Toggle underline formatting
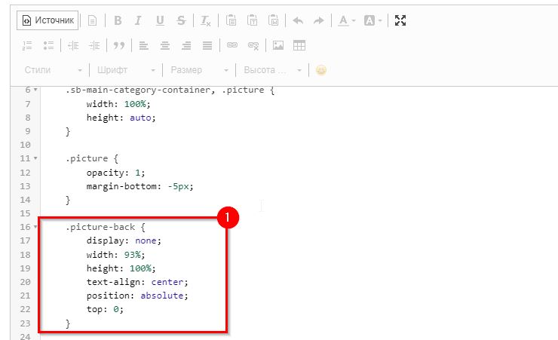 pos(159,20)
